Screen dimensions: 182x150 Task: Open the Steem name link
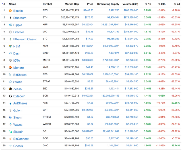coord(18,118)
